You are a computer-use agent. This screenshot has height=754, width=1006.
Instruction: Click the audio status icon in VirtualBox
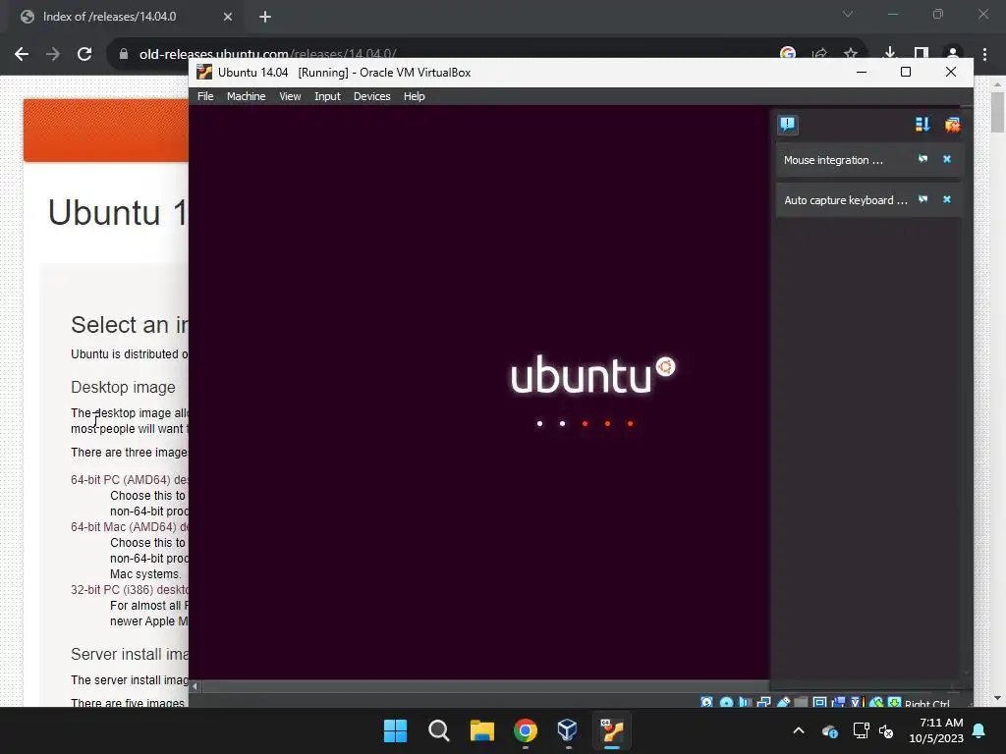pyautogui.click(x=745, y=703)
